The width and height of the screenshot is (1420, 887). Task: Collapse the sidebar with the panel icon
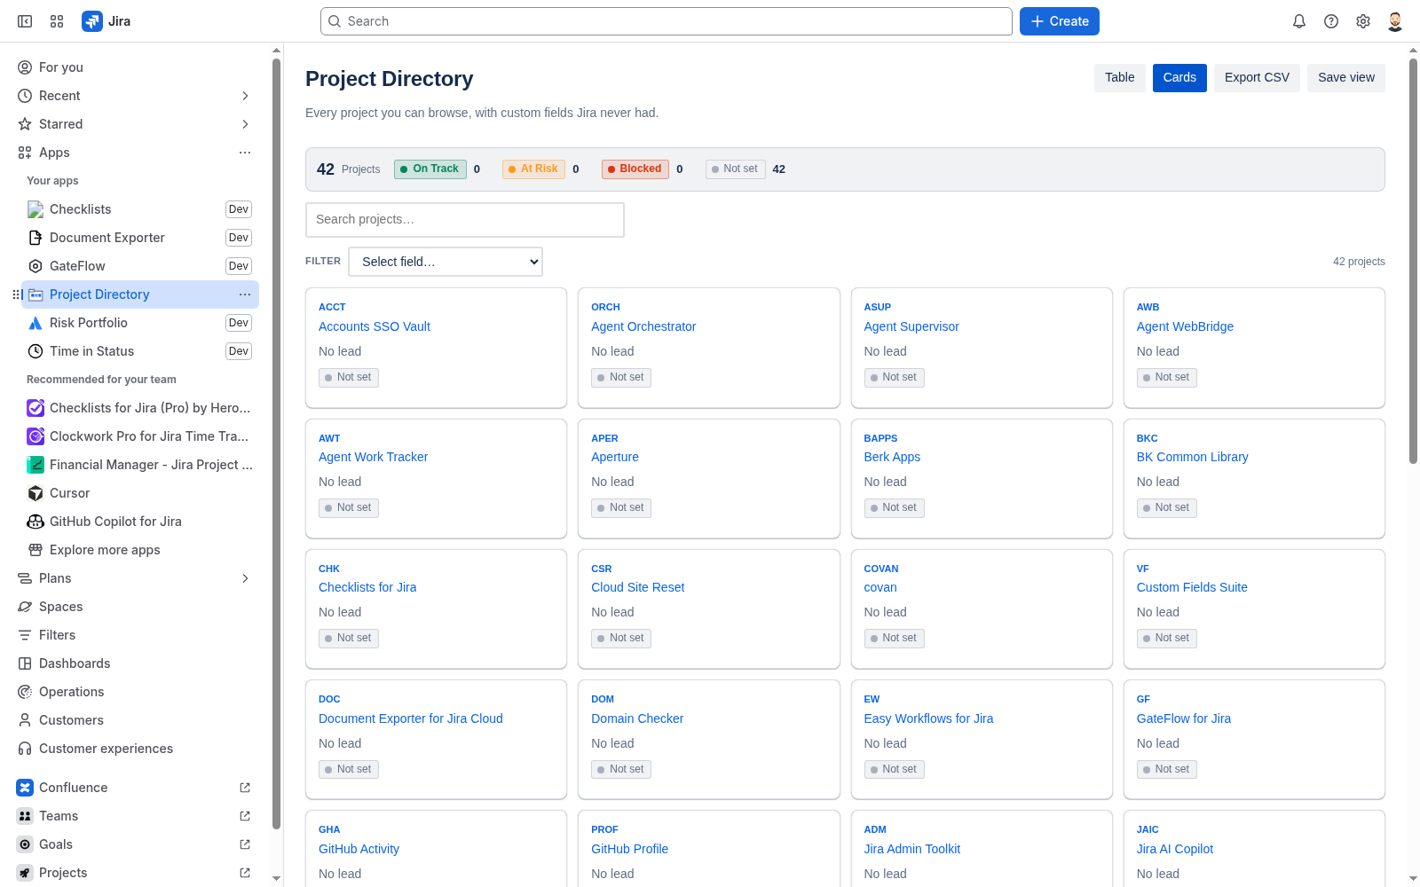(x=25, y=21)
